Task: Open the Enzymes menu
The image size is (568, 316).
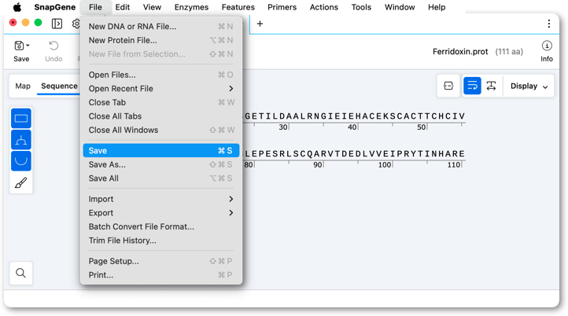Action: [191, 7]
